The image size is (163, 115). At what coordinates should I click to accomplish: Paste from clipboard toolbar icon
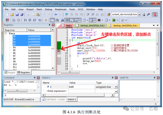coord(38,14)
